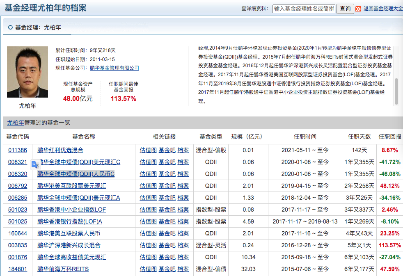The image size is (403, 276).
Task: Open 基金吧 for 鹏华红利优选混合
Action: pyautogui.click(x=167, y=150)
